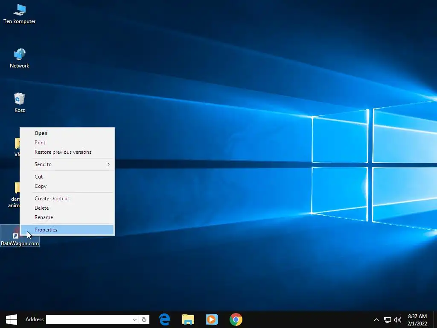
Task: Open Properties from the context menu
Action: tap(67, 229)
